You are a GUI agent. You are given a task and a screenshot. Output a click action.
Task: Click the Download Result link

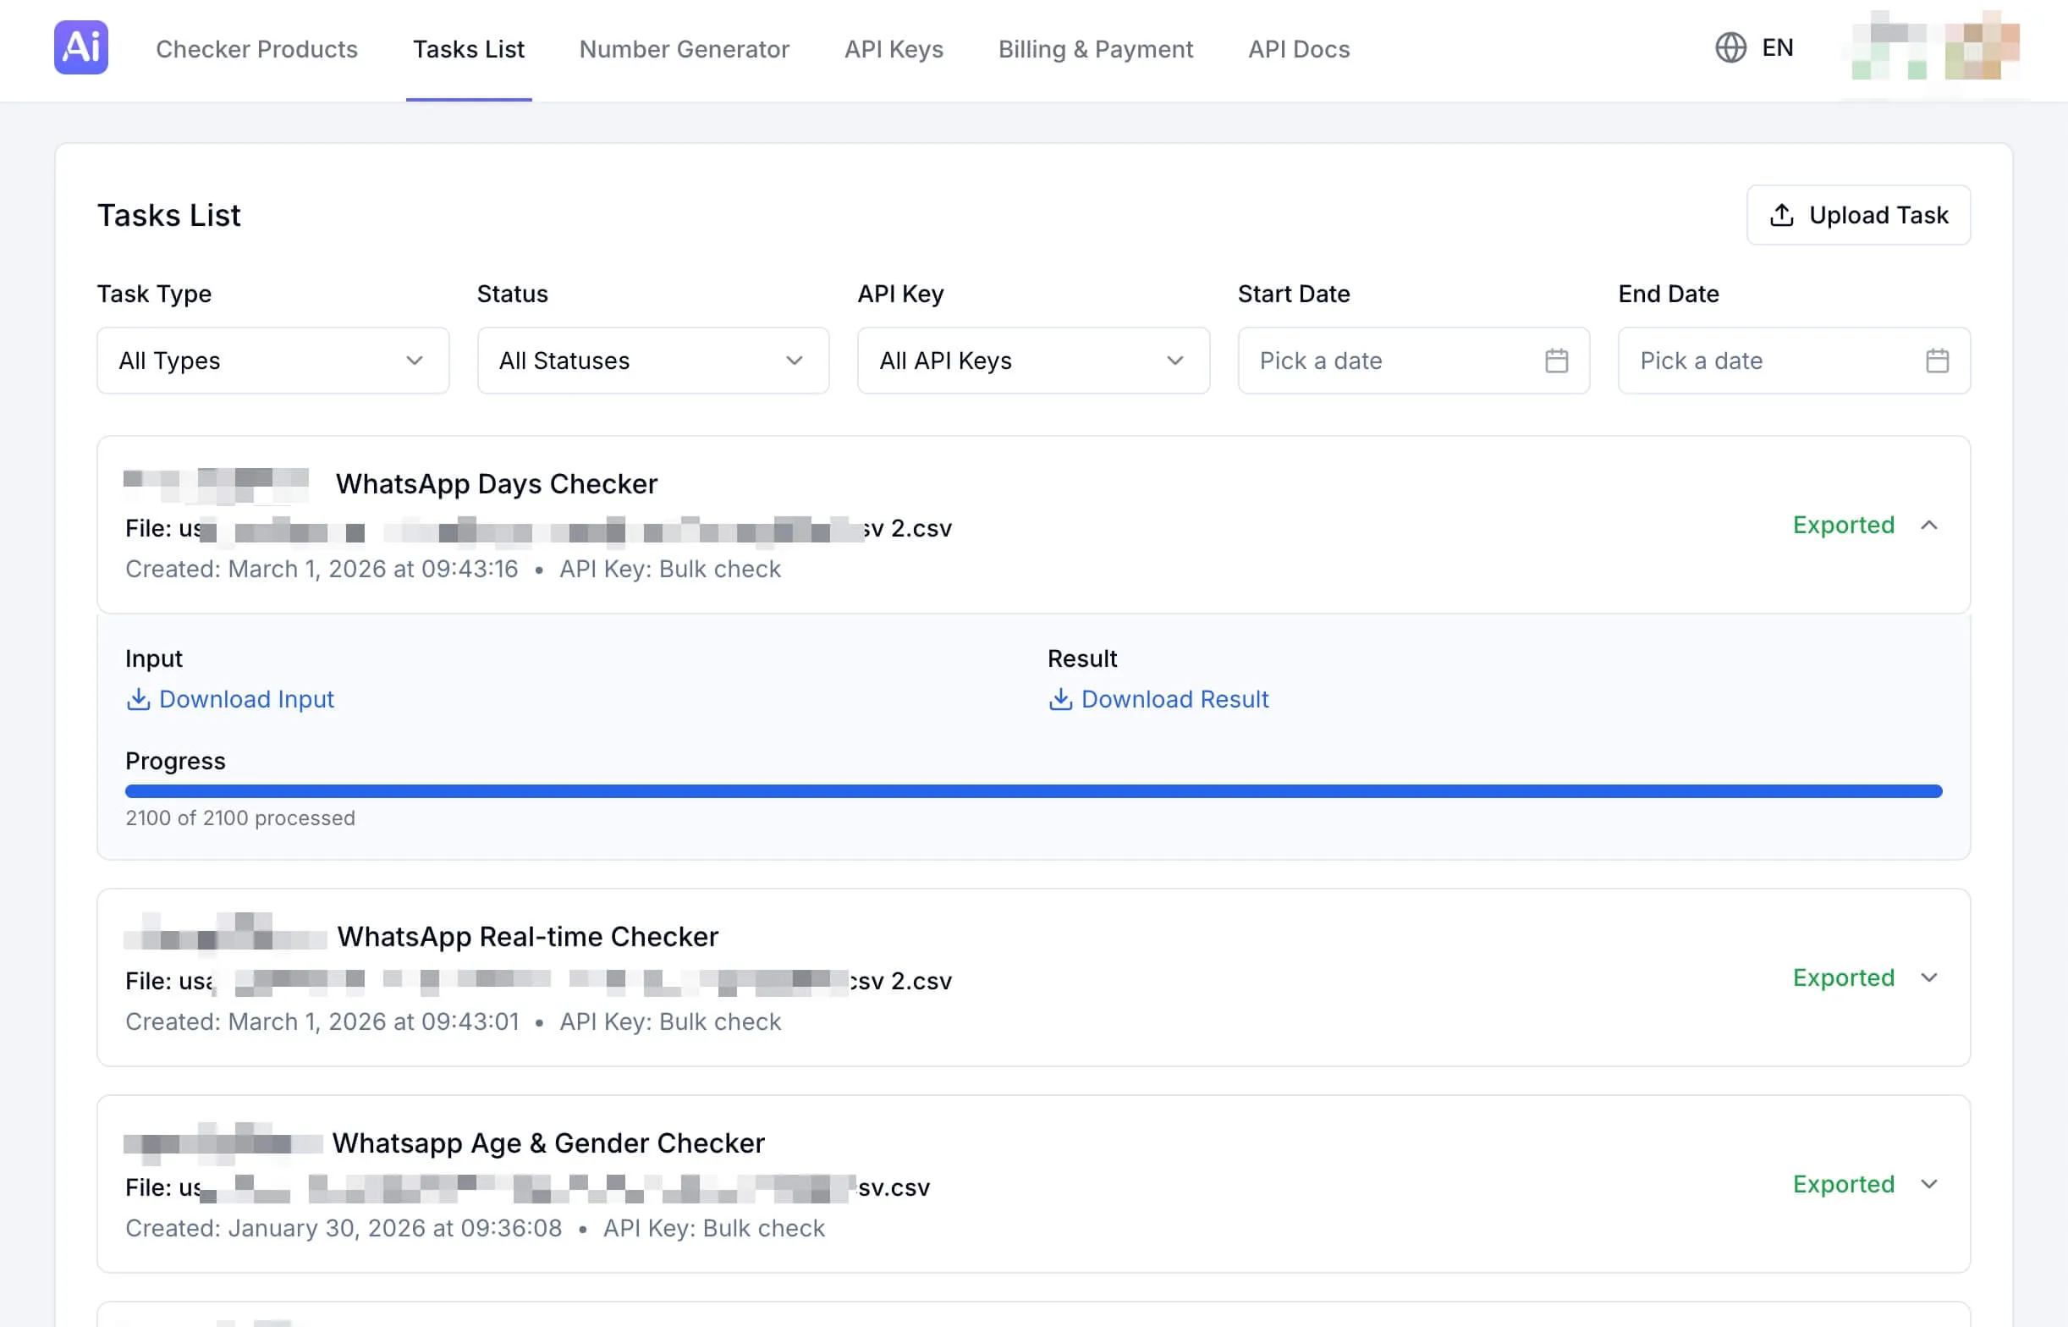point(1174,700)
